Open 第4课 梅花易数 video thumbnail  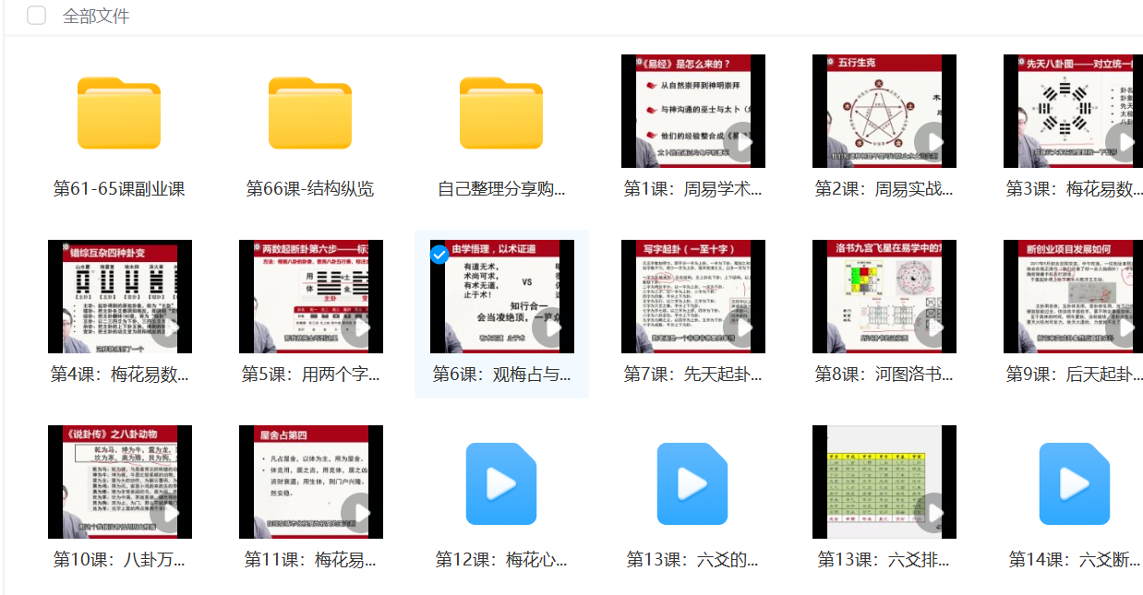(119, 296)
